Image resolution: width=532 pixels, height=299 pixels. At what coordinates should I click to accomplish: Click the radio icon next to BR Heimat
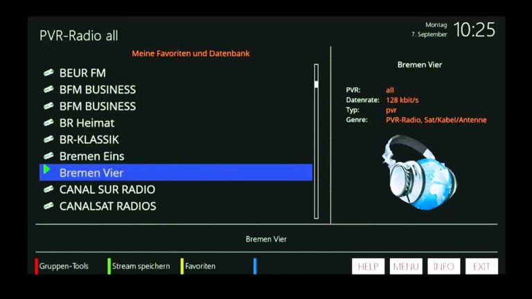48,123
